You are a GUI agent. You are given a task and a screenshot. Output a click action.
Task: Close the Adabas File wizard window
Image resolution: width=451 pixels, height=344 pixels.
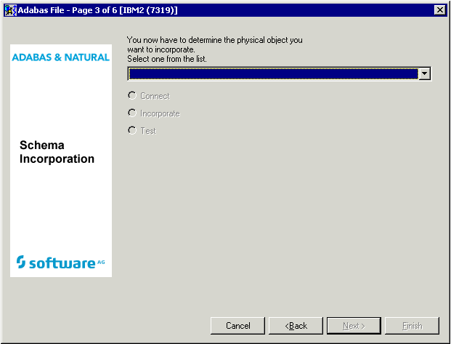[x=439, y=9]
